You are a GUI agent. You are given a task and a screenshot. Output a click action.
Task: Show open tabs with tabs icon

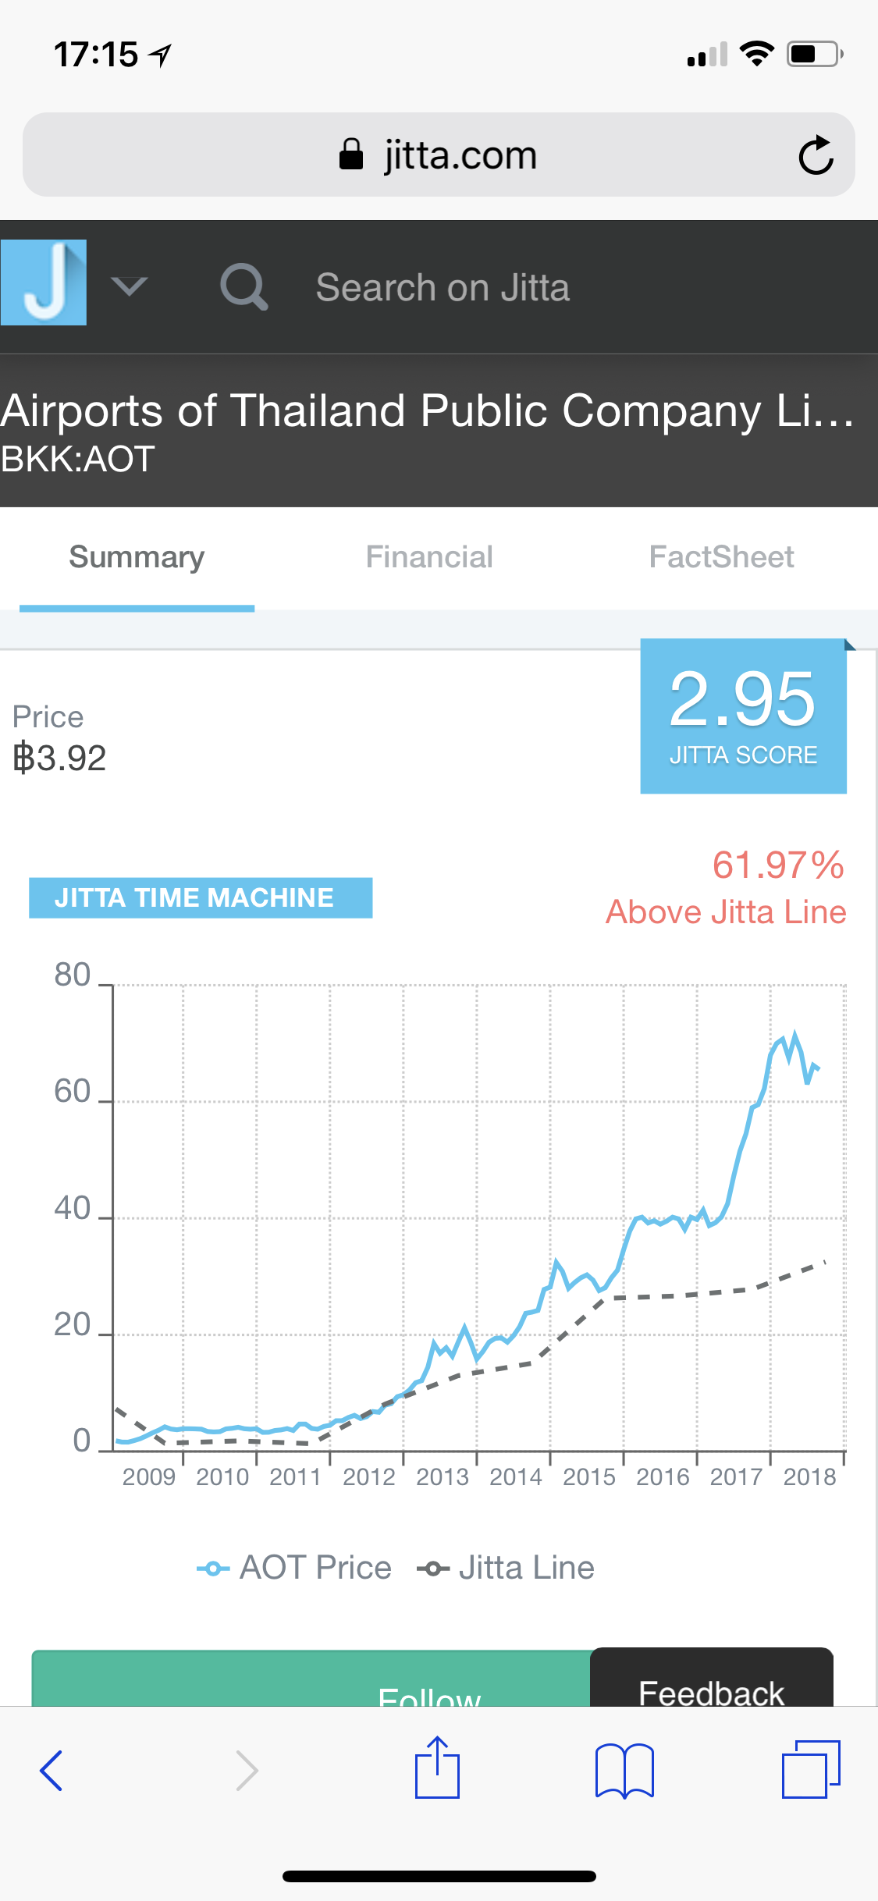point(811,1769)
